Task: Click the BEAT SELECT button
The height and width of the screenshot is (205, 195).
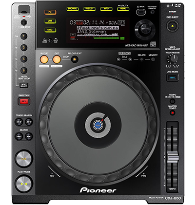Action: pos(24,85)
